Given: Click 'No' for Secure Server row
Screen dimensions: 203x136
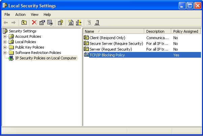Looking at the screenshot, I should pos(176,44).
